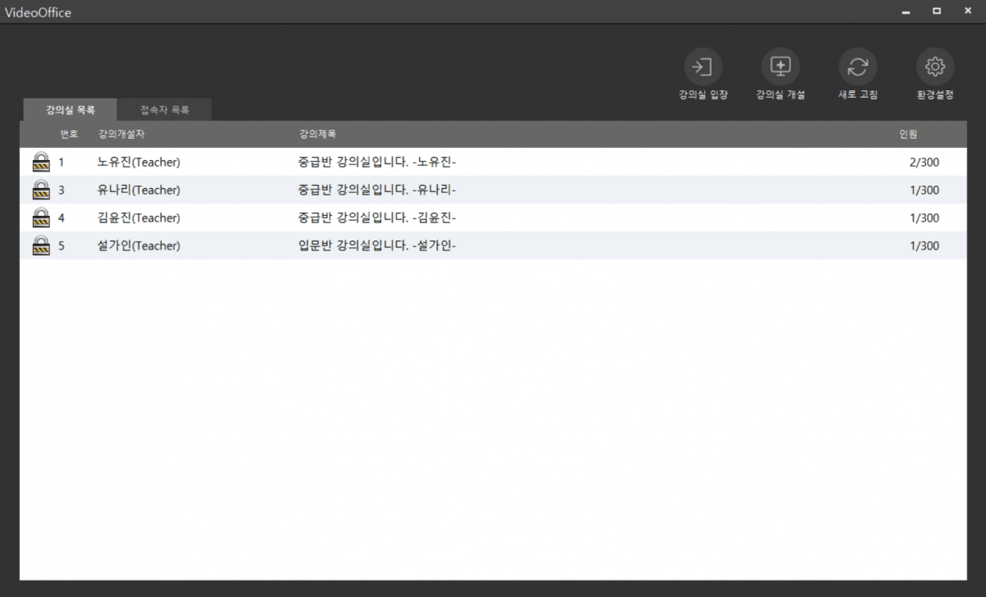
Task: Click the lock icon for room 4
Action: tap(40, 218)
